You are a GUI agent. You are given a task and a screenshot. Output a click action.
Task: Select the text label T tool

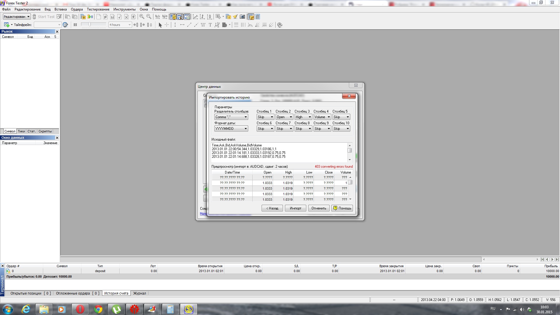point(210,25)
